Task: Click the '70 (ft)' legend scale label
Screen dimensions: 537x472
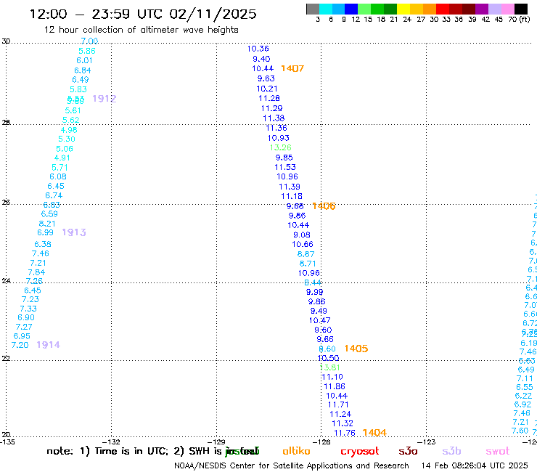Action: pos(519,20)
